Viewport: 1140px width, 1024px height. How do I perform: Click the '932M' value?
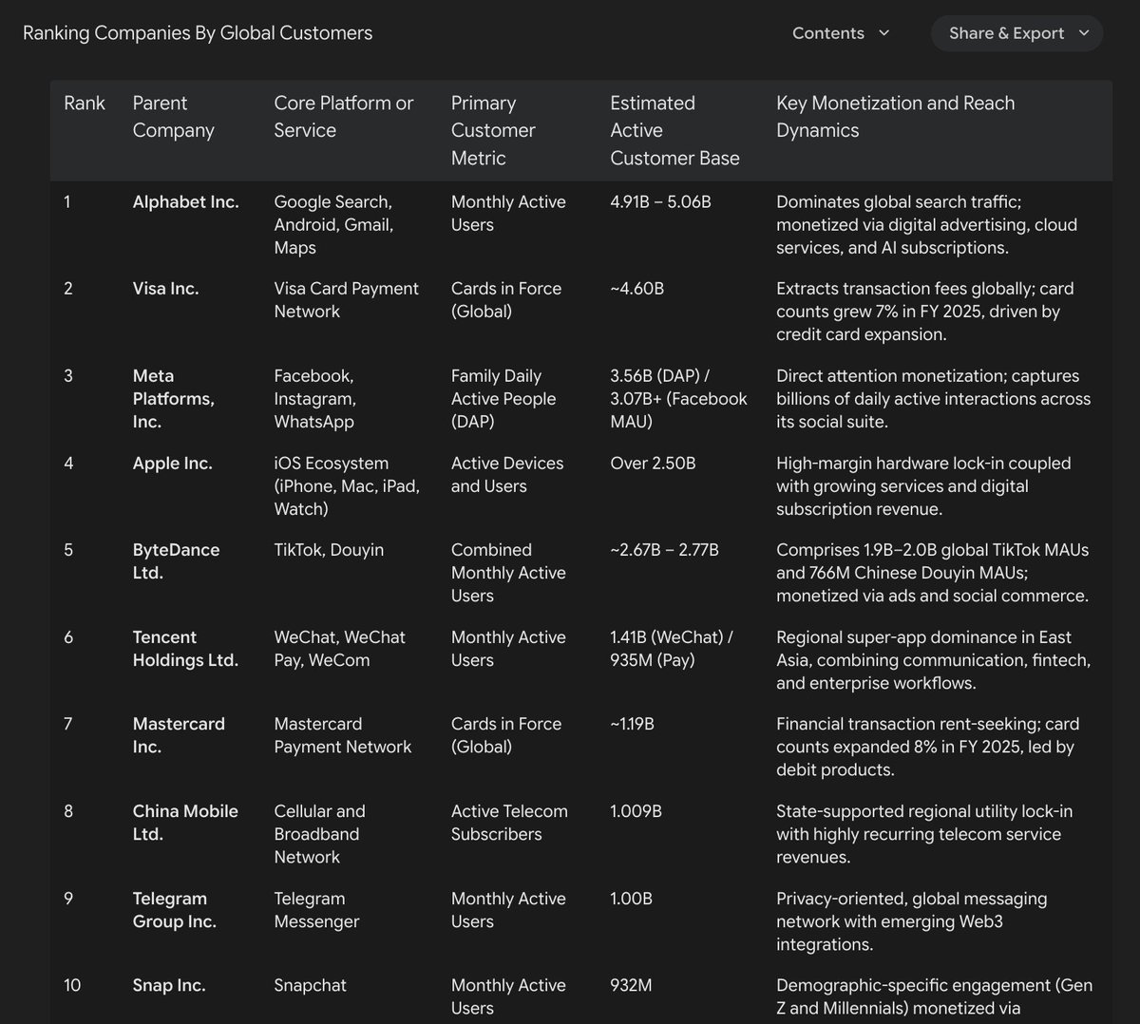tap(632, 986)
